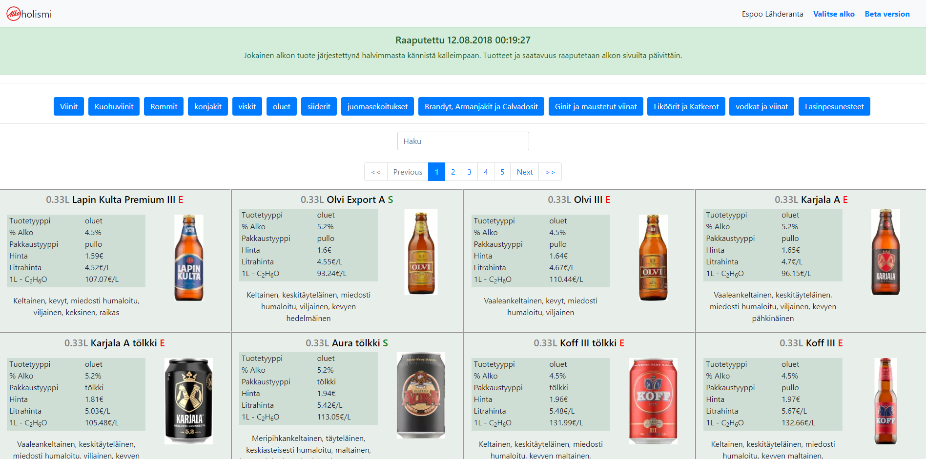Show Liköörit ja Katkerot products

pos(686,106)
